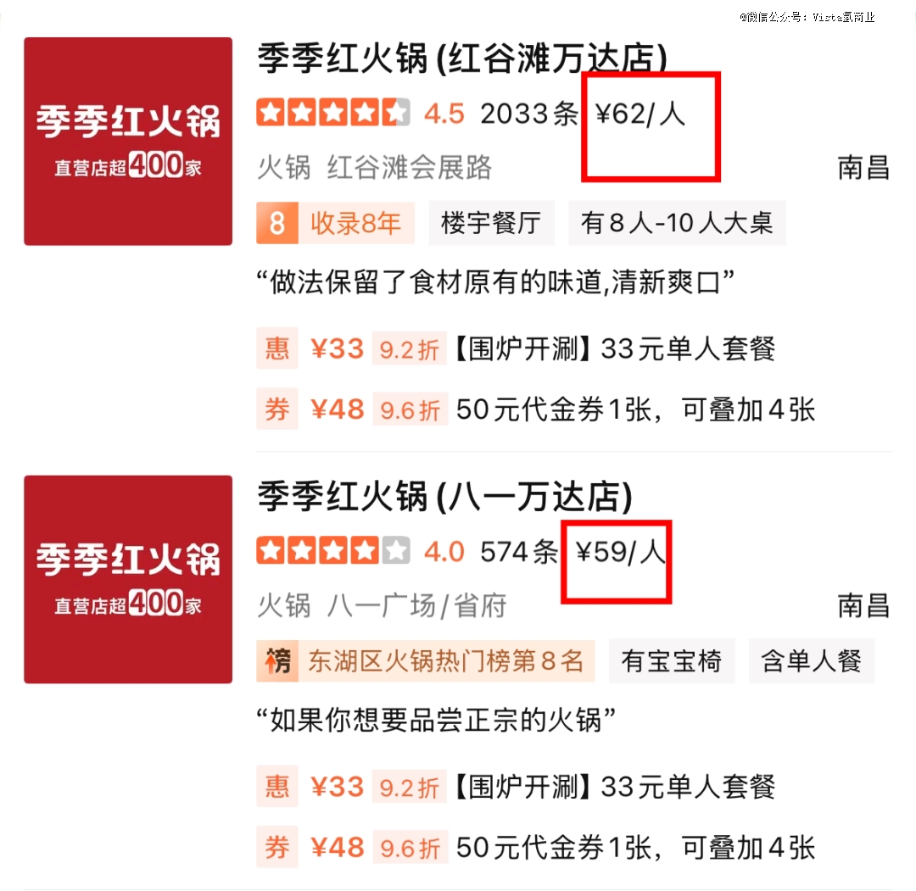Click the 2033条 review count

click(x=529, y=114)
